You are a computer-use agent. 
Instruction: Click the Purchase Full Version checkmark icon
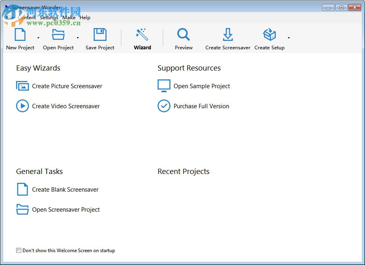coord(164,106)
